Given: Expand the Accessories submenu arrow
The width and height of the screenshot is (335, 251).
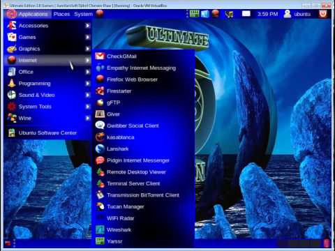Looking at the screenshot, I should (x=87, y=25).
